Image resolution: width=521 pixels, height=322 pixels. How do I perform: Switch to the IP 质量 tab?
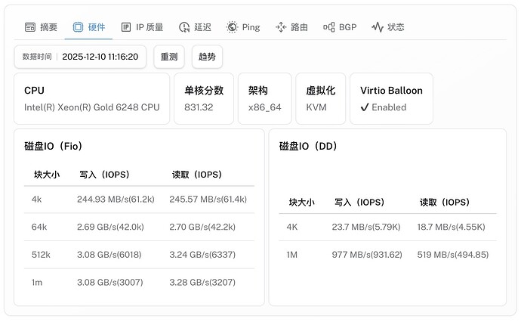click(x=142, y=27)
